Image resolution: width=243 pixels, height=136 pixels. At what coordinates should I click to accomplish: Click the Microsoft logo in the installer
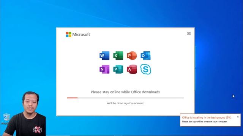(x=78, y=34)
